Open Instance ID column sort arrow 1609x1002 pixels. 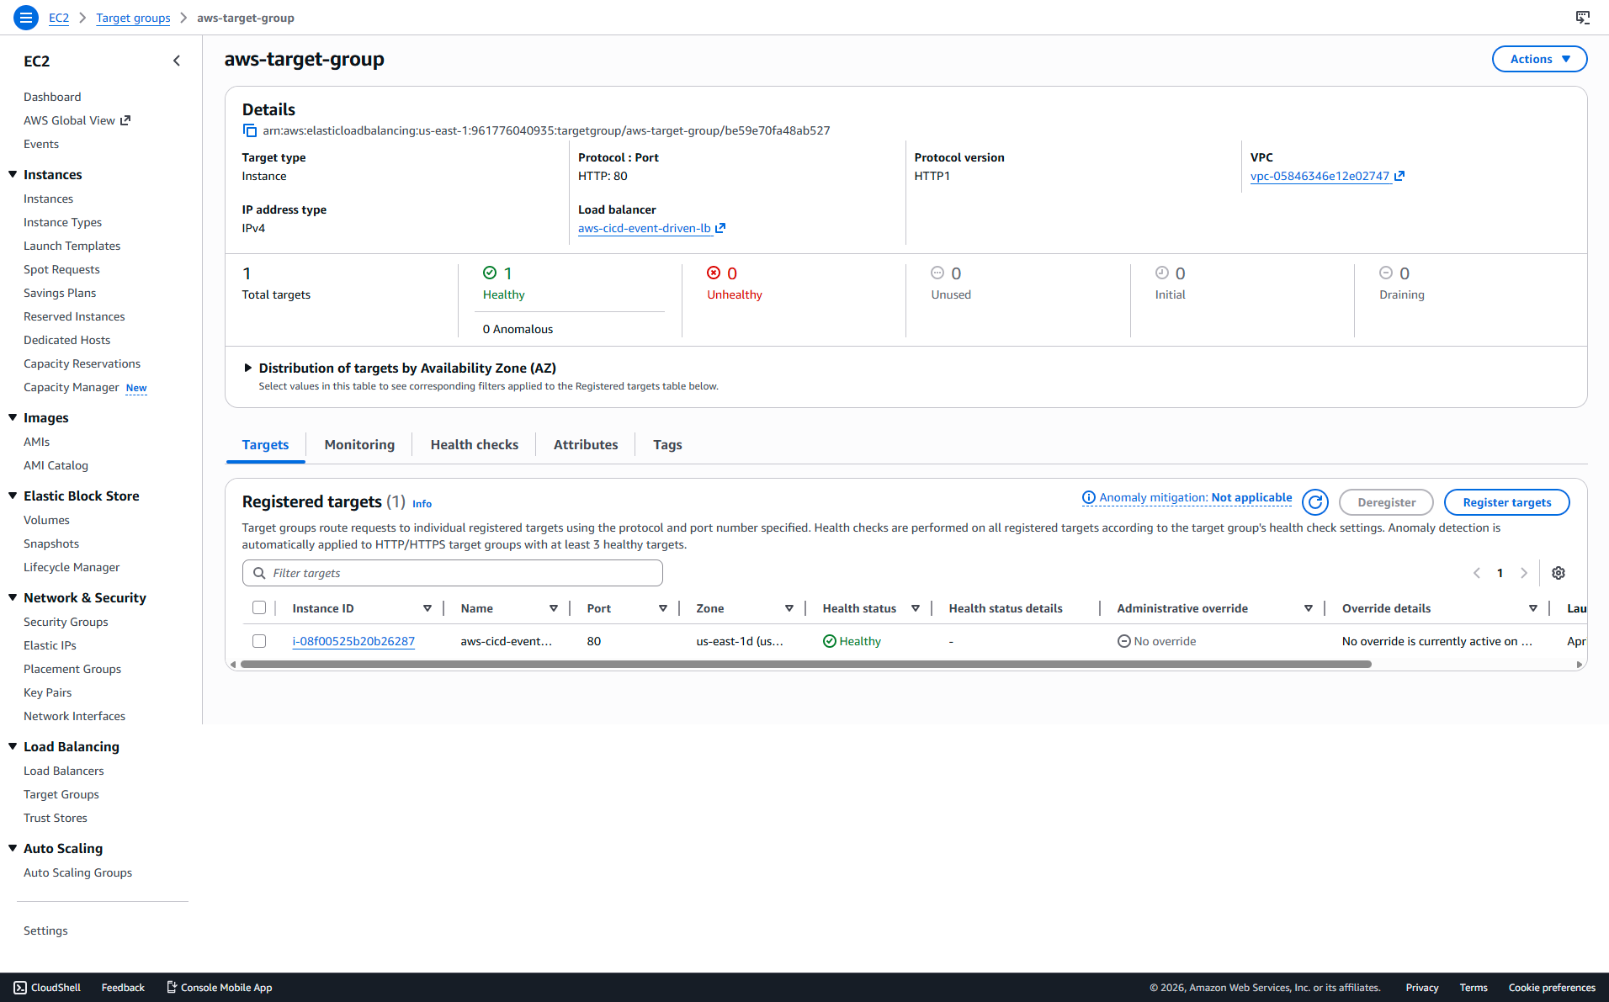pos(427,608)
